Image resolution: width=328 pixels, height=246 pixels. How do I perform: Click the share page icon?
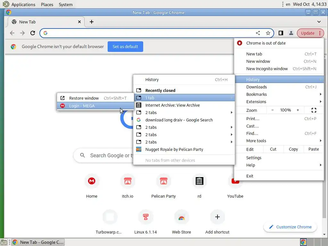(x=258, y=33)
